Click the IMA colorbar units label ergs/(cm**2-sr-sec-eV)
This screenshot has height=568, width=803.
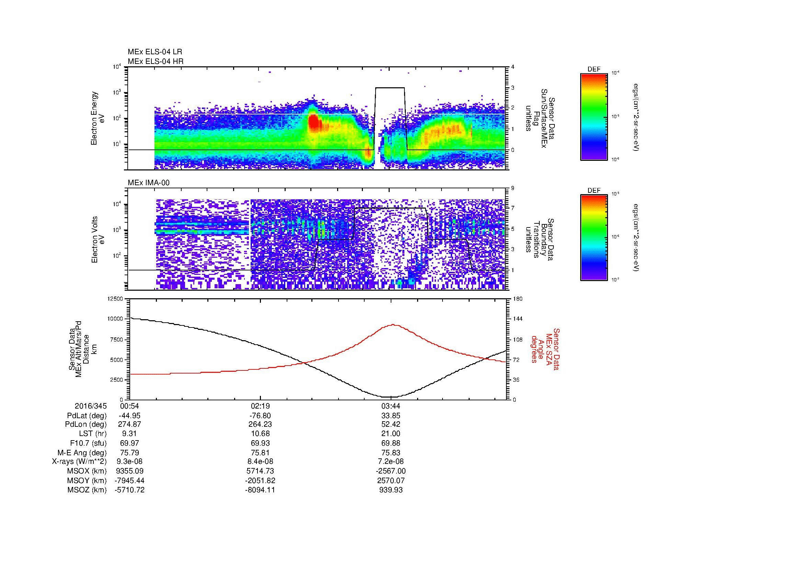(636, 238)
